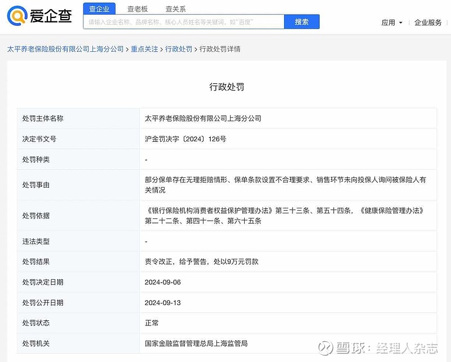Image resolution: width=451 pixels, height=362 pixels.
Task: Click the 处罚依据 label cell
Action: (78, 216)
